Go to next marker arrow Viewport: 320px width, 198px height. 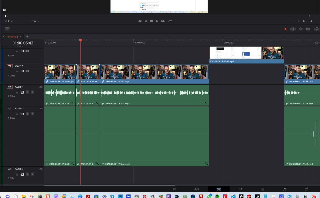(38, 21)
